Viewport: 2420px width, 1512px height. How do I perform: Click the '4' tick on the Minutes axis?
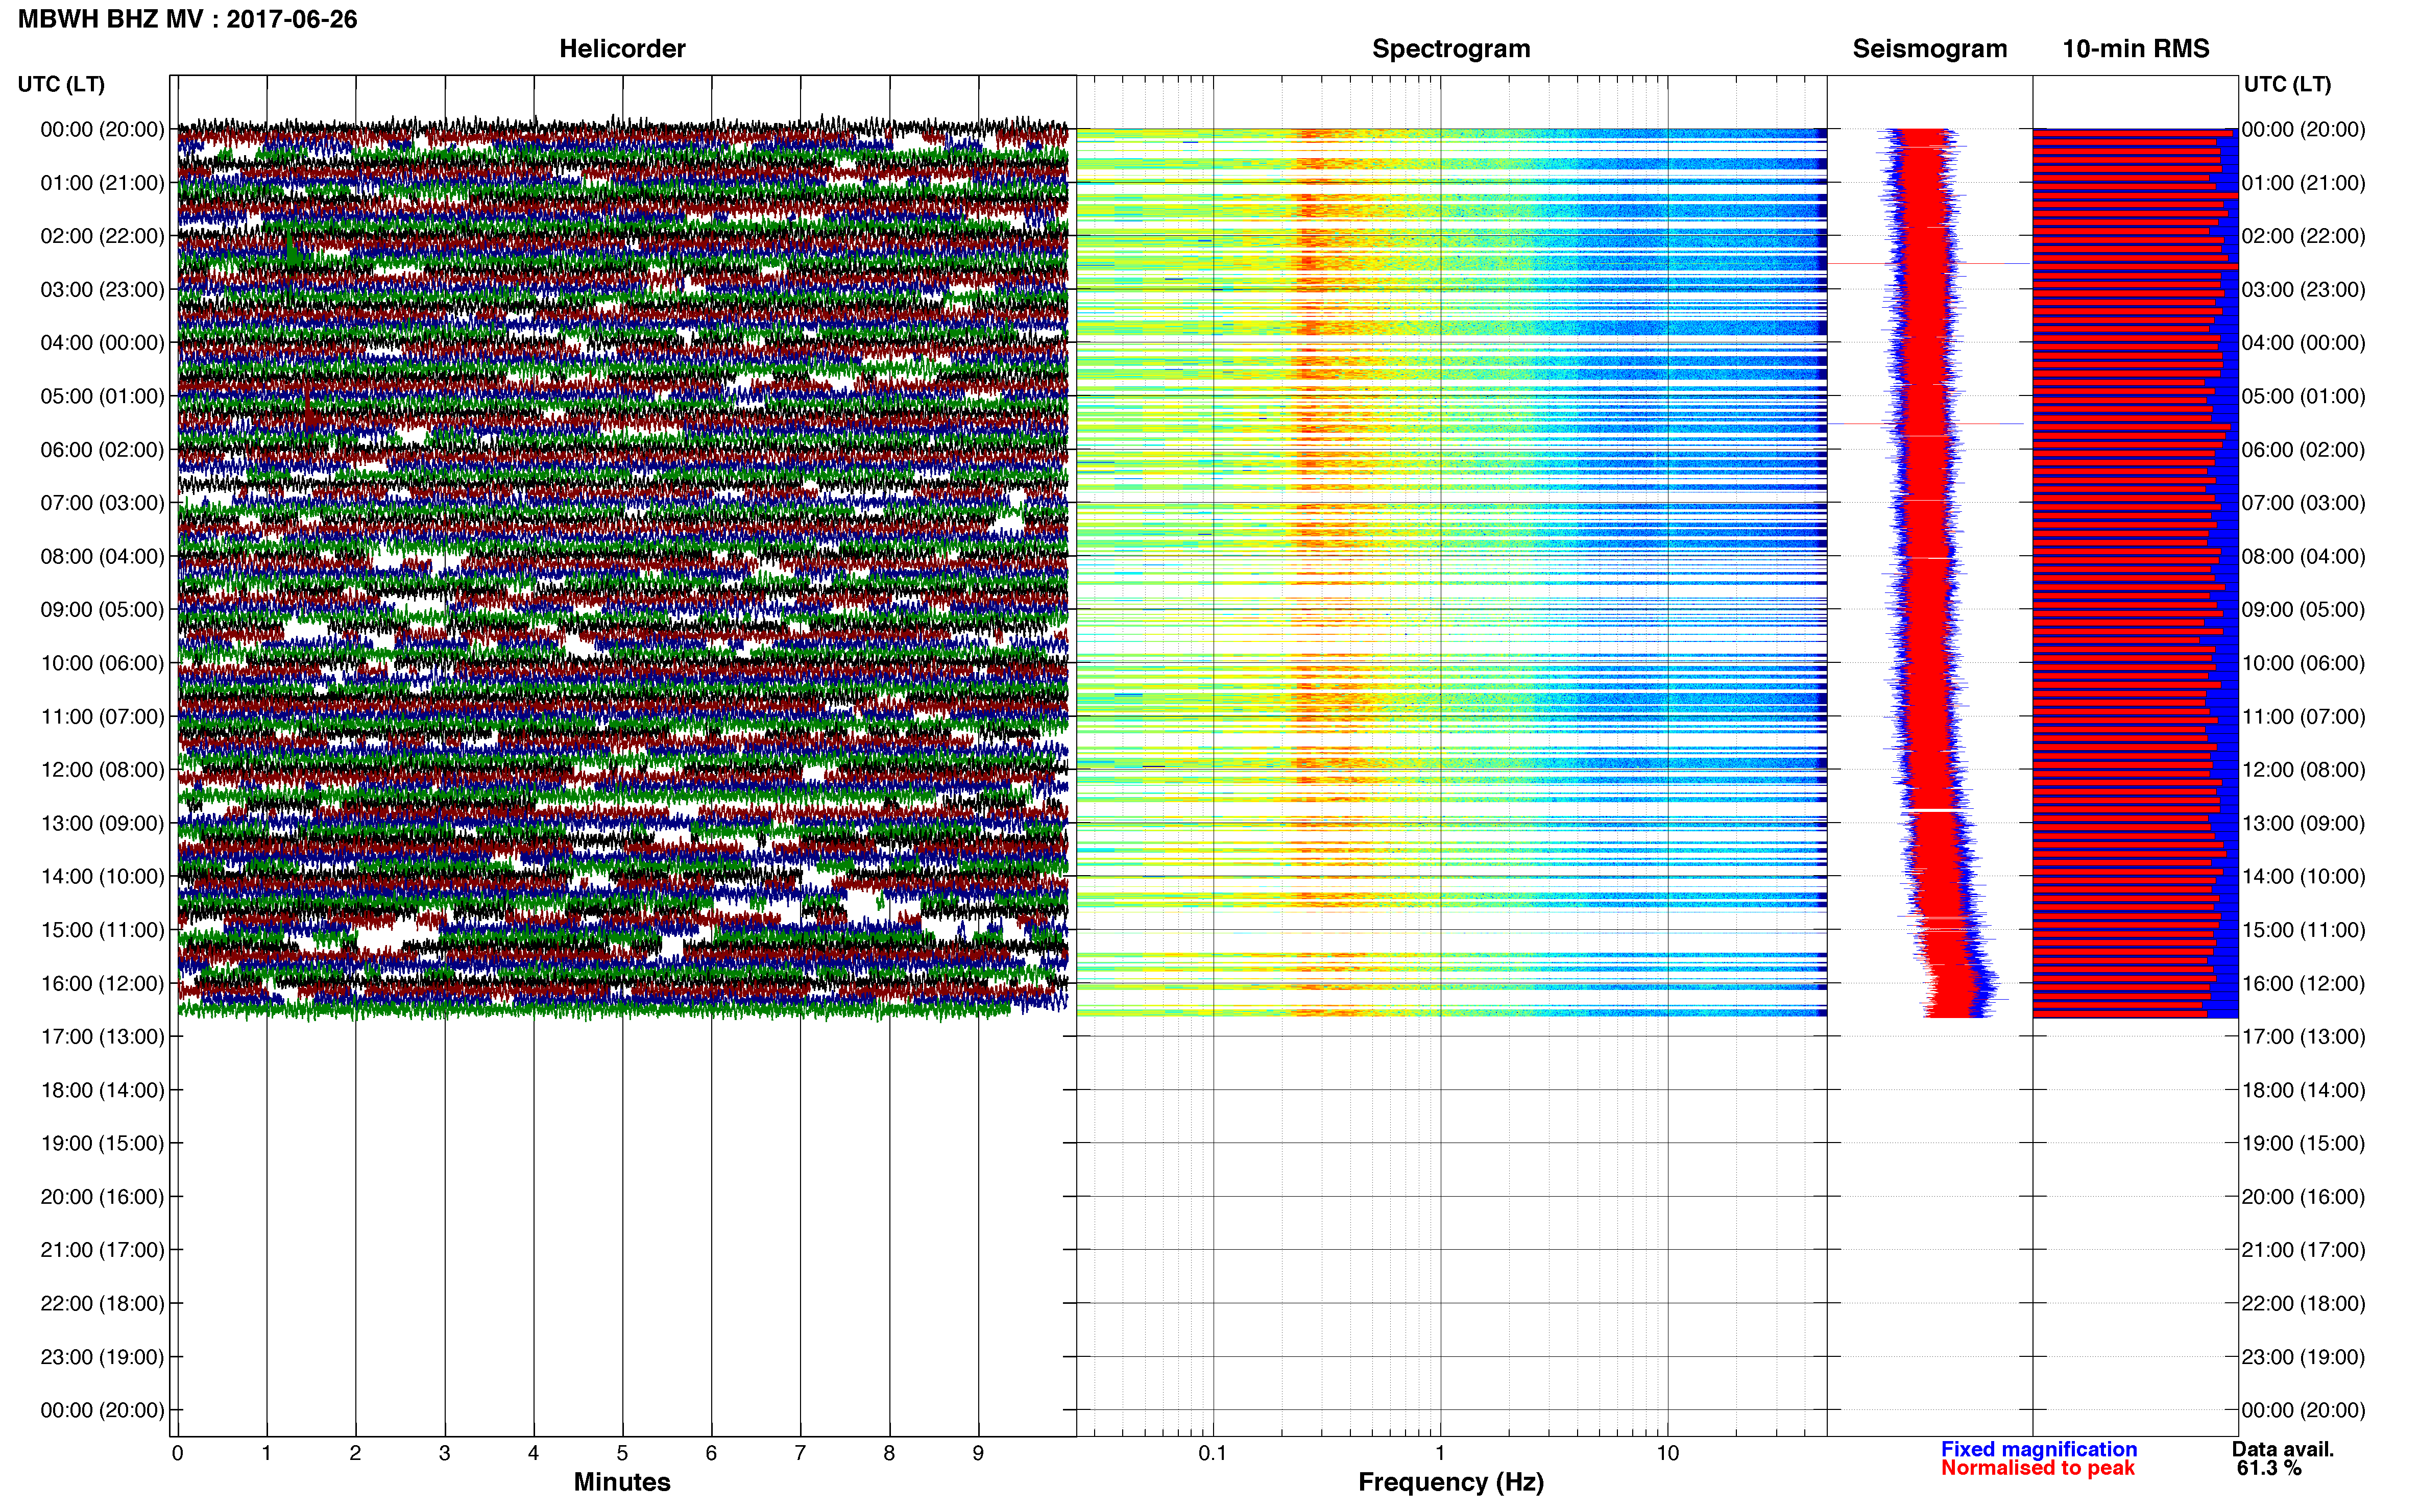click(533, 1454)
